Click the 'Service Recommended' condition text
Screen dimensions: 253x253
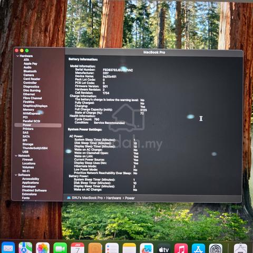point(109,123)
